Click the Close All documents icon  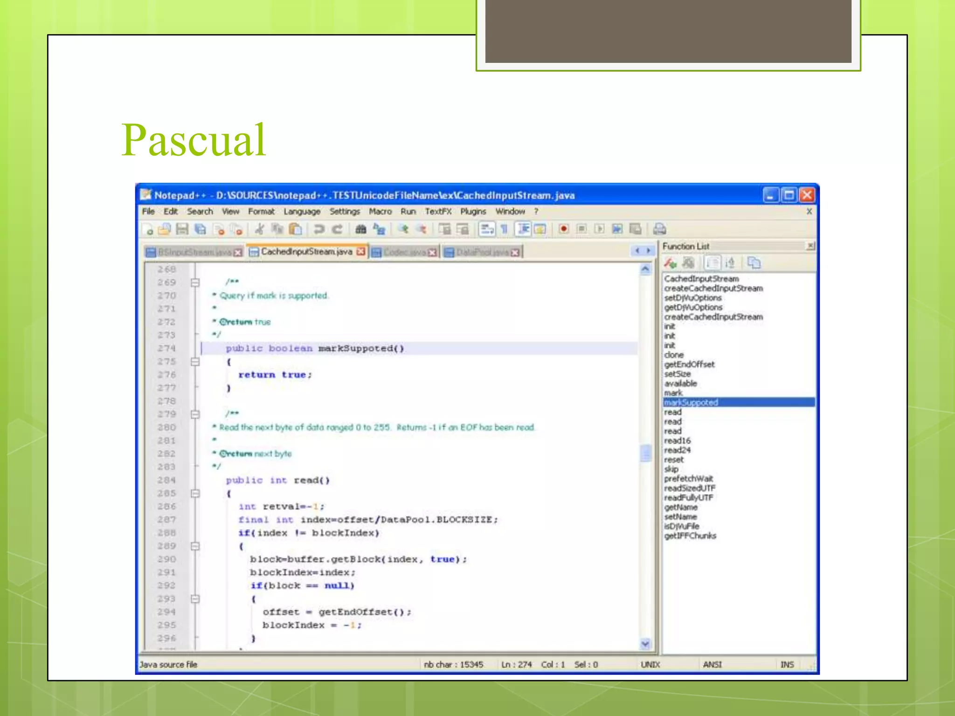237,229
